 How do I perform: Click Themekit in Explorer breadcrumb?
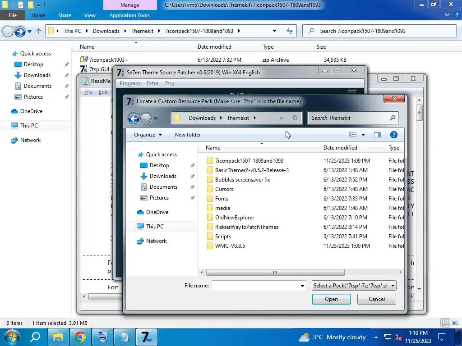(x=142, y=31)
